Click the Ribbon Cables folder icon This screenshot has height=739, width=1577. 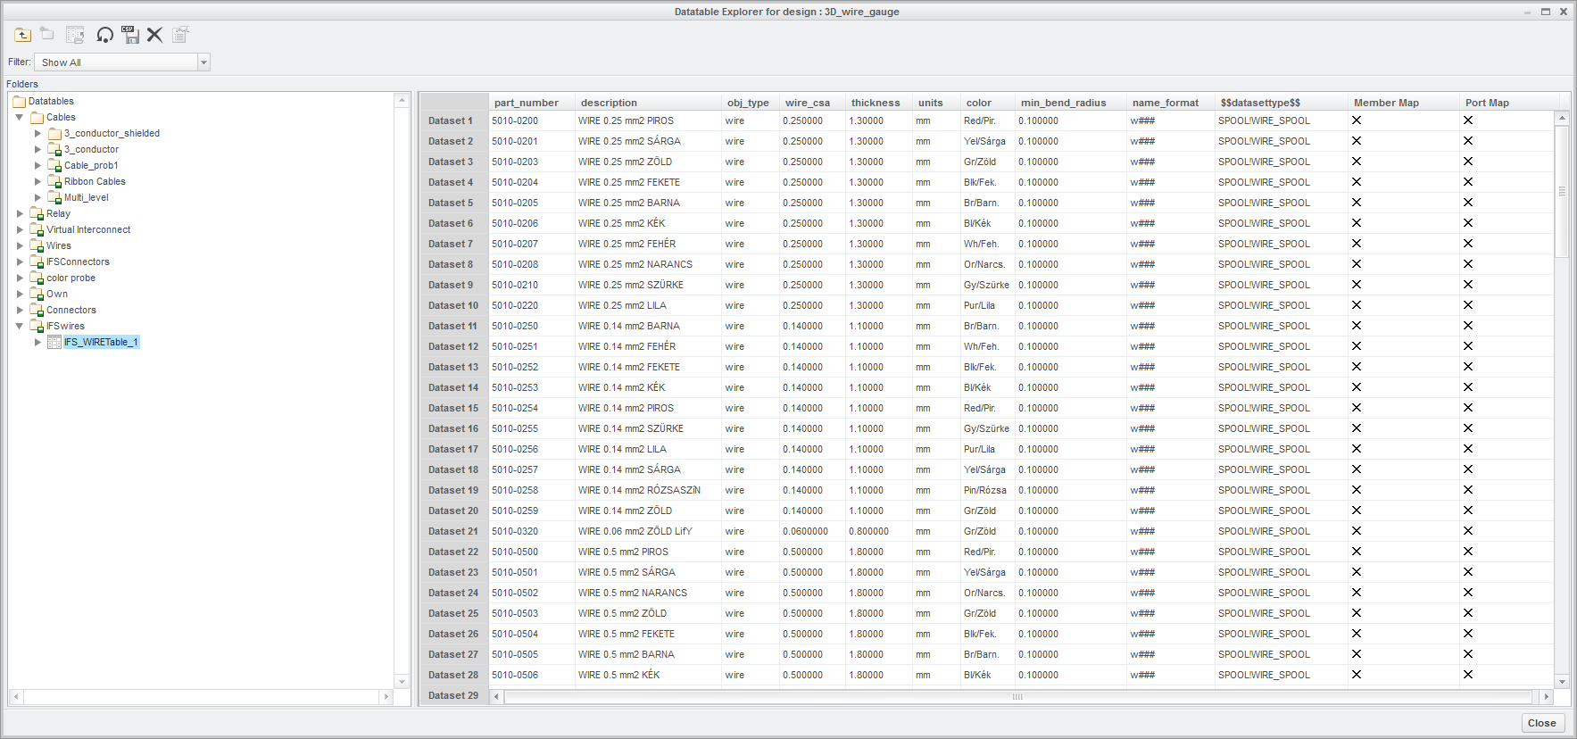coord(54,181)
